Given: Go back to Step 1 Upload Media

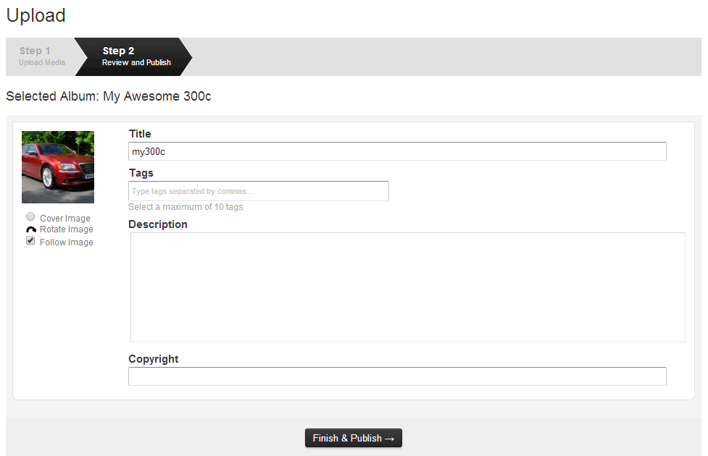Looking at the screenshot, I should pos(42,56).
